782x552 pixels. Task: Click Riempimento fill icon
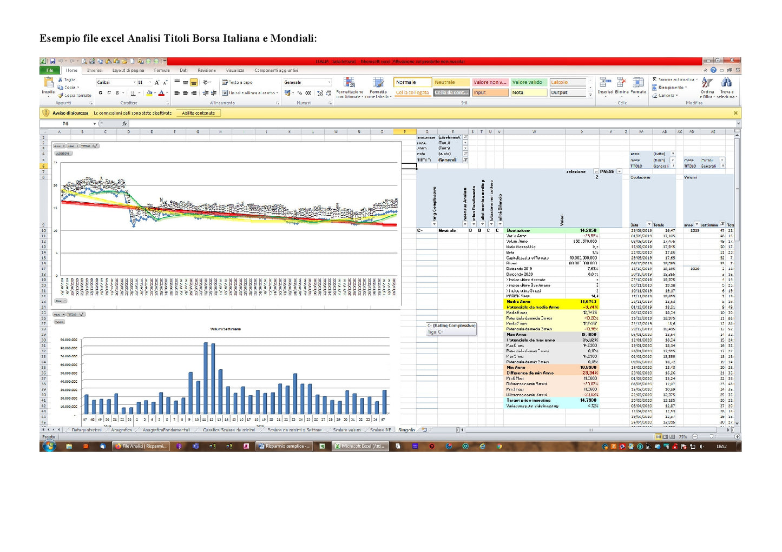pos(655,87)
